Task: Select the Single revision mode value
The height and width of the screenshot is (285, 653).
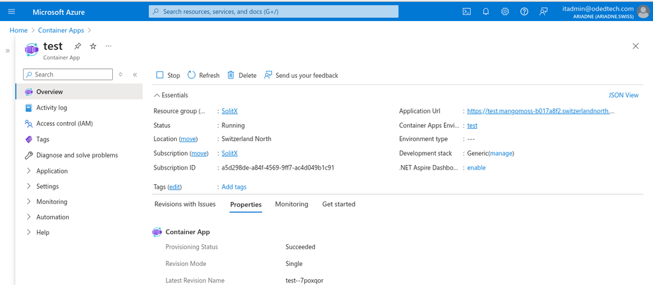Action: click(294, 264)
